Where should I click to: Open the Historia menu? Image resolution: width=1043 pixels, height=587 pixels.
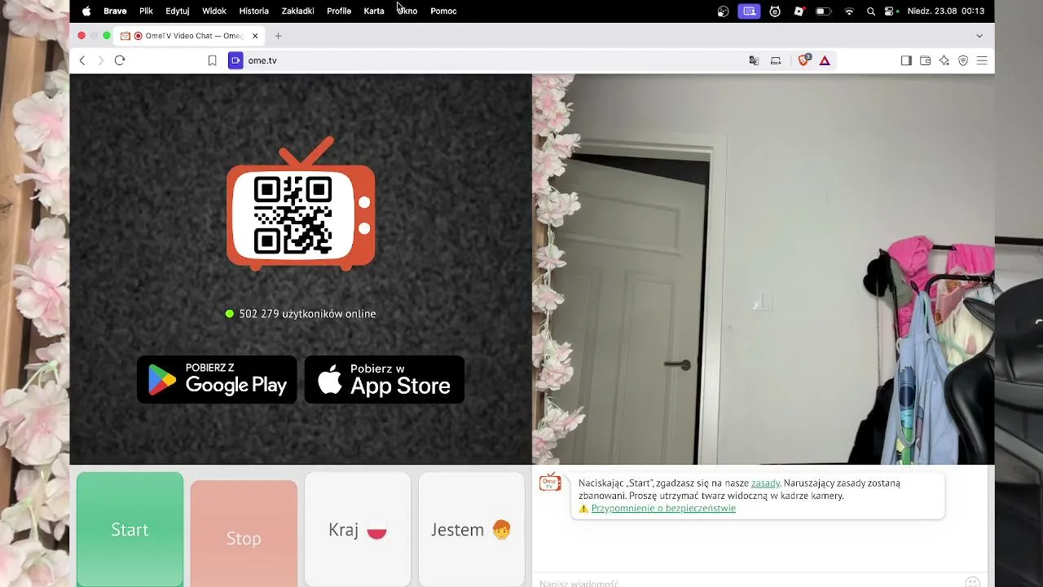253,11
